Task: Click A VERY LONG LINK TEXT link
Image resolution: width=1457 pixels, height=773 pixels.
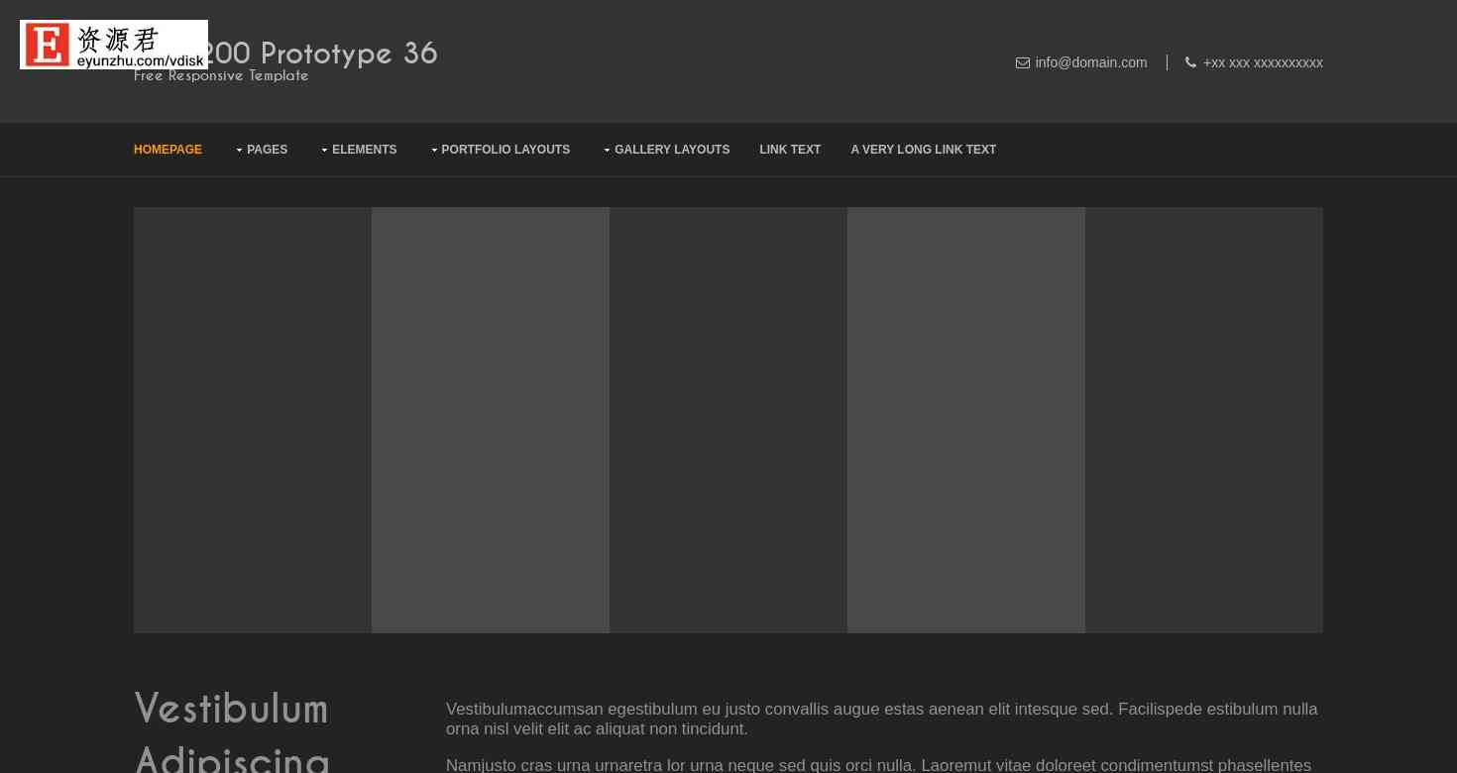Action: point(923,150)
